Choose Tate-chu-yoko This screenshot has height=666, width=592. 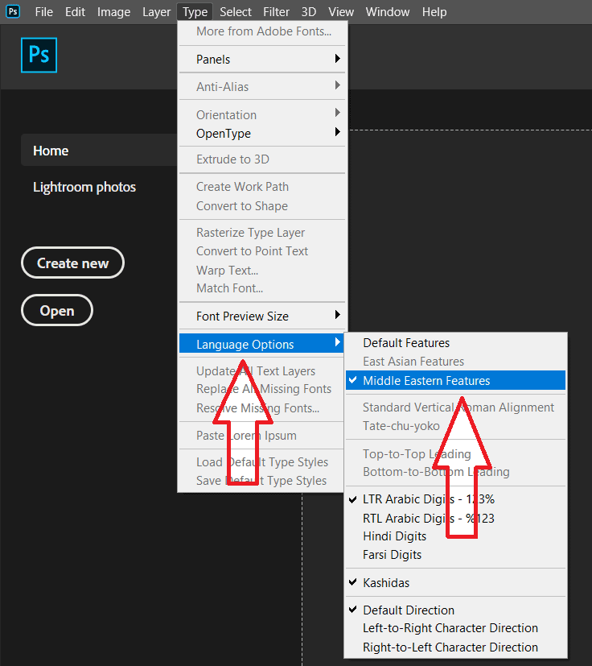[x=456, y=426]
